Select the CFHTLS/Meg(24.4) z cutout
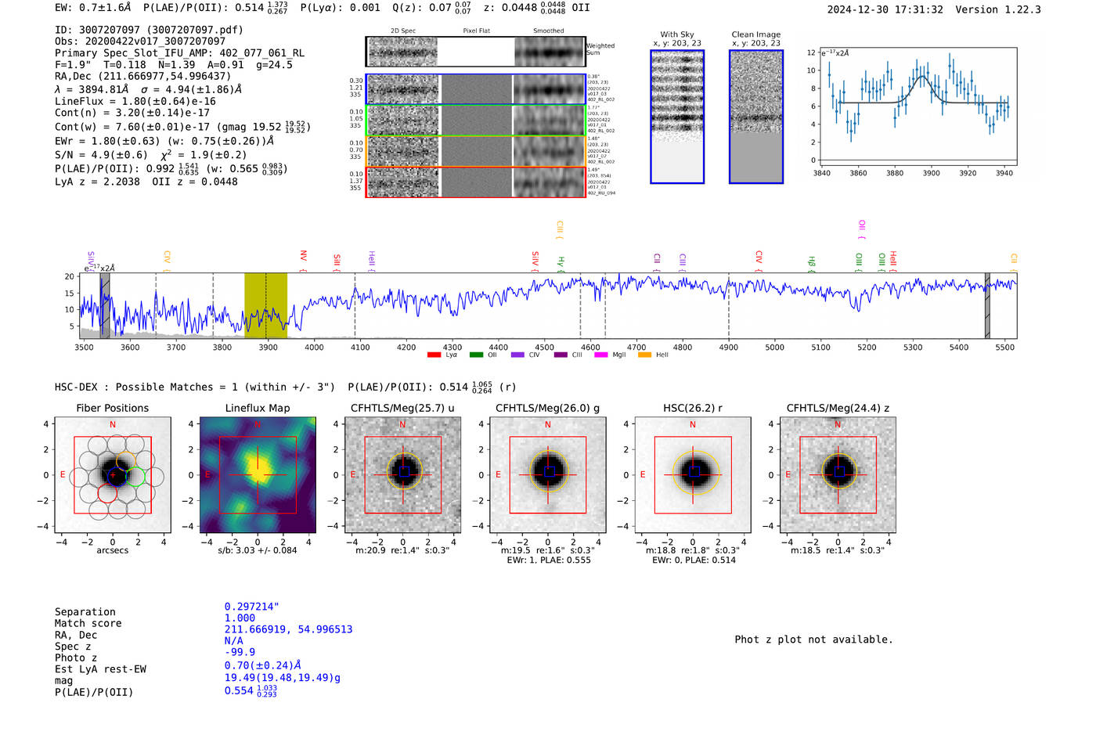 click(x=838, y=474)
